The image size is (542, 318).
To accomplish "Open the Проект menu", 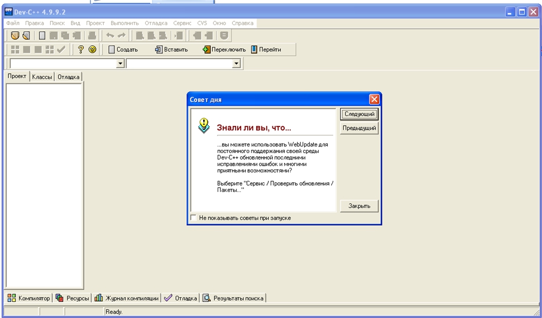I will (95, 23).
